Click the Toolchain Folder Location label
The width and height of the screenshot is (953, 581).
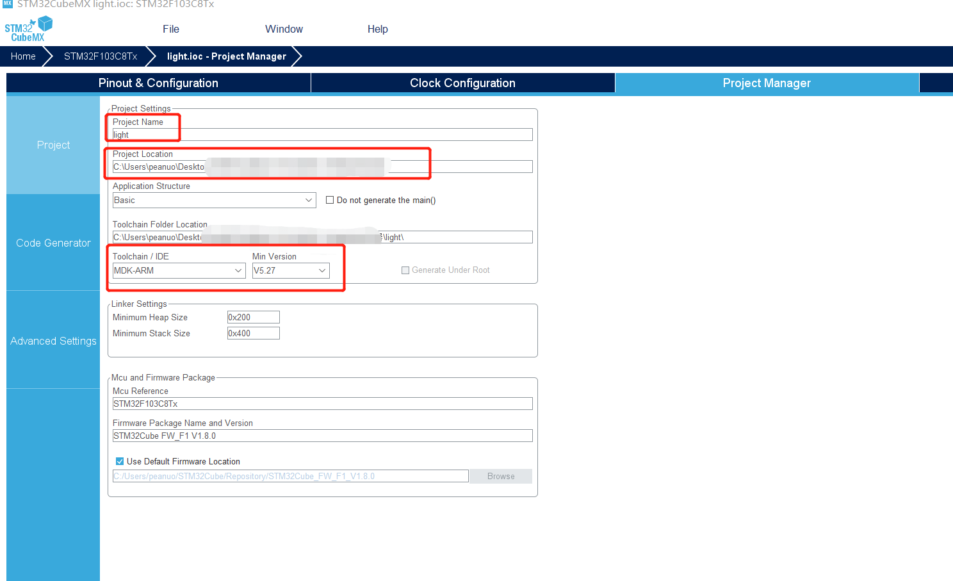[160, 224]
